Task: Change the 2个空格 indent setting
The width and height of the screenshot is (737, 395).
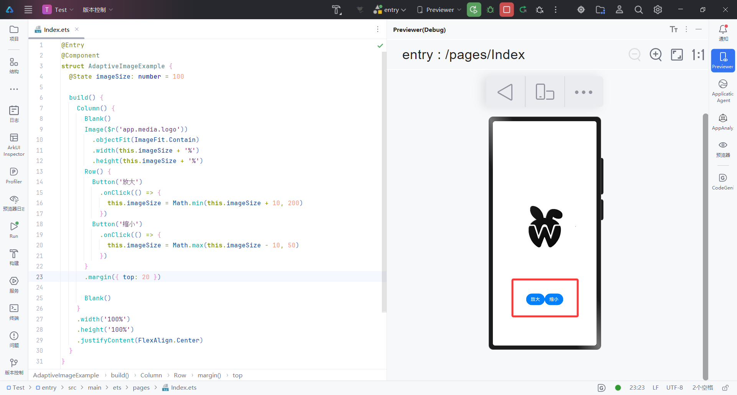Action: (x=702, y=388)
